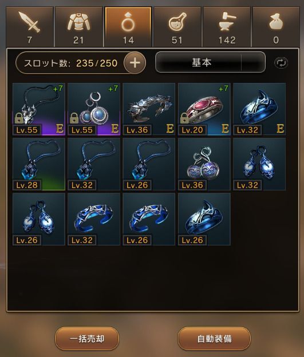Switch to the armor tab showing 21
This screenshot has height=357, width=304.
click(78, 27)
